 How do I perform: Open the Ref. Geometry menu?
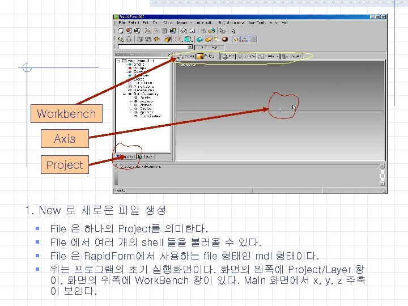click(231, 23)
